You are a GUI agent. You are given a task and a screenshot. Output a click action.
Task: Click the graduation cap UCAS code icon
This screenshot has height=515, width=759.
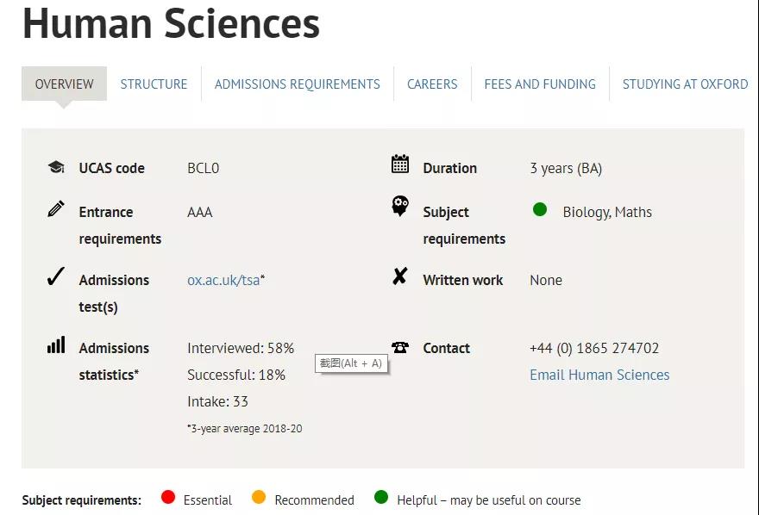tap(56, 167)
